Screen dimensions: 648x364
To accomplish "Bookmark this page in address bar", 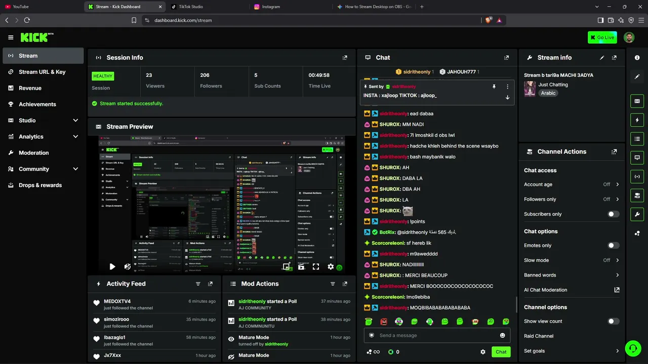I will [x=134, y=20].
